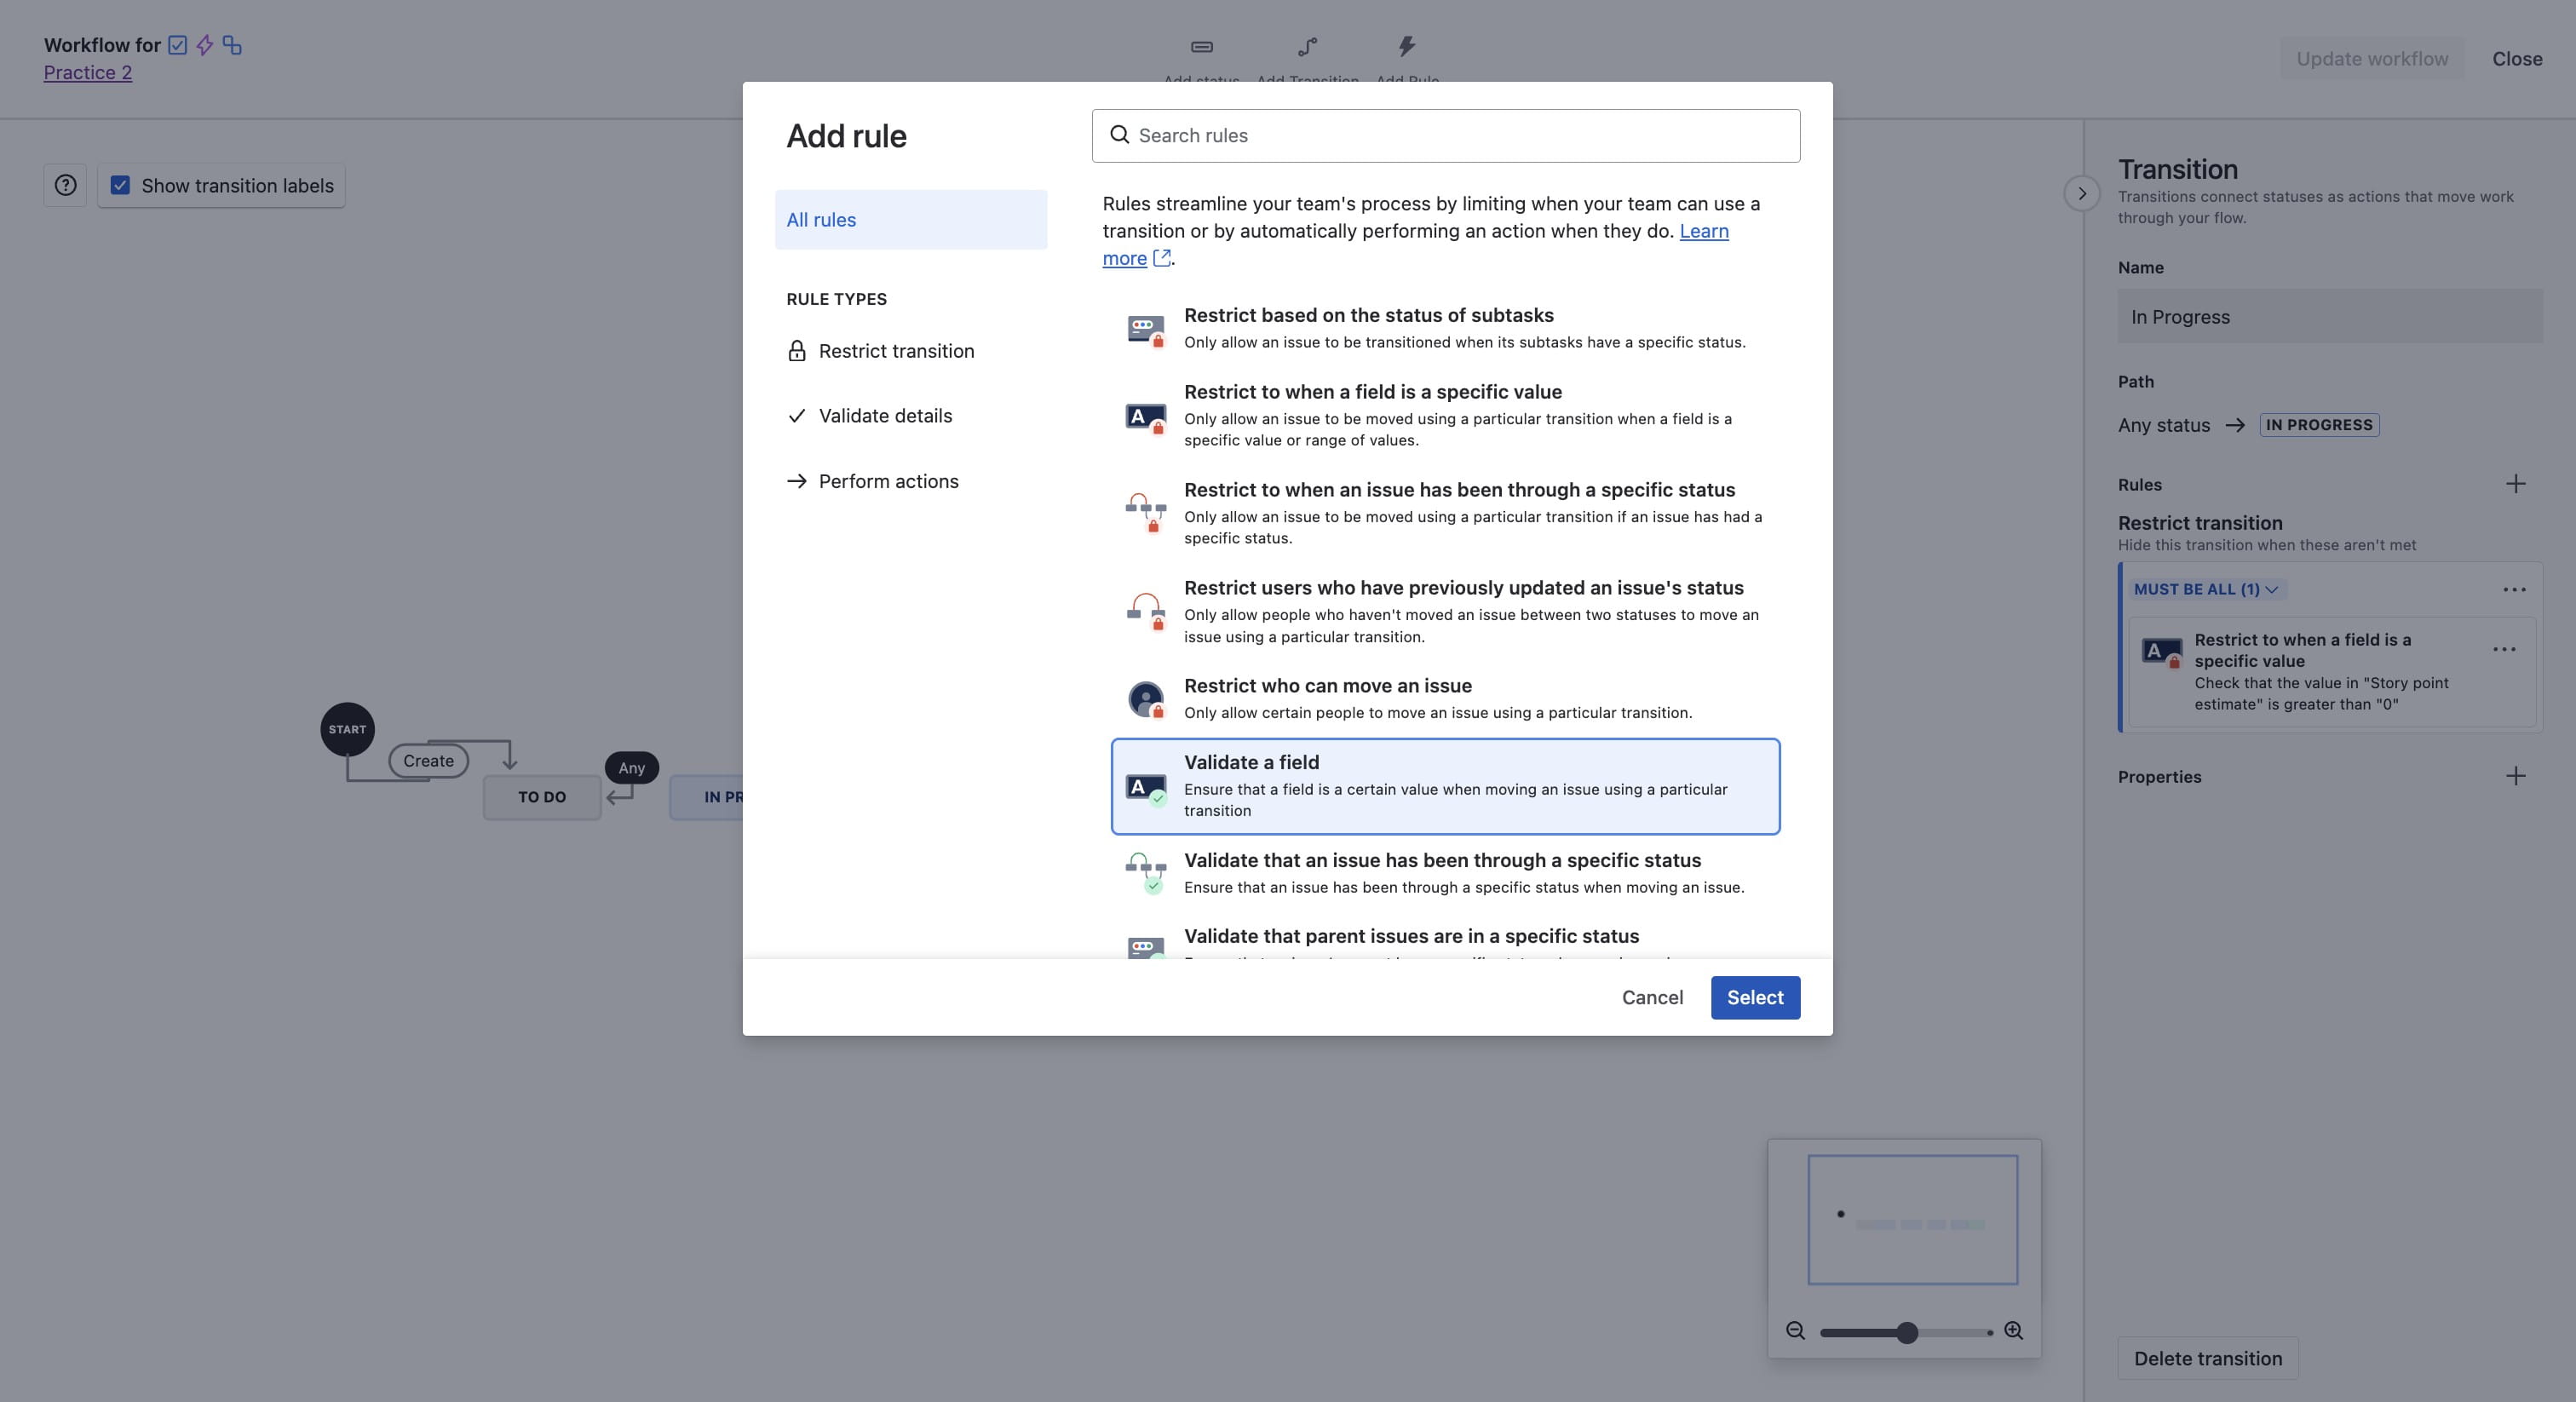
Task: Click the Restrict through specific status rule icon
Action: (1146, 513)
